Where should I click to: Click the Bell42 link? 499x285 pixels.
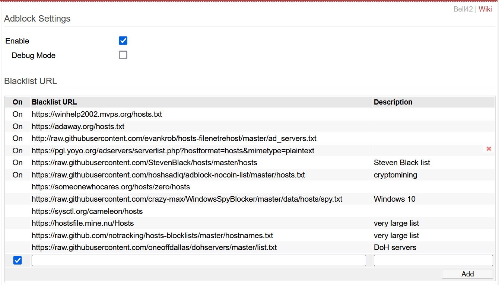(x=463, y=9)
